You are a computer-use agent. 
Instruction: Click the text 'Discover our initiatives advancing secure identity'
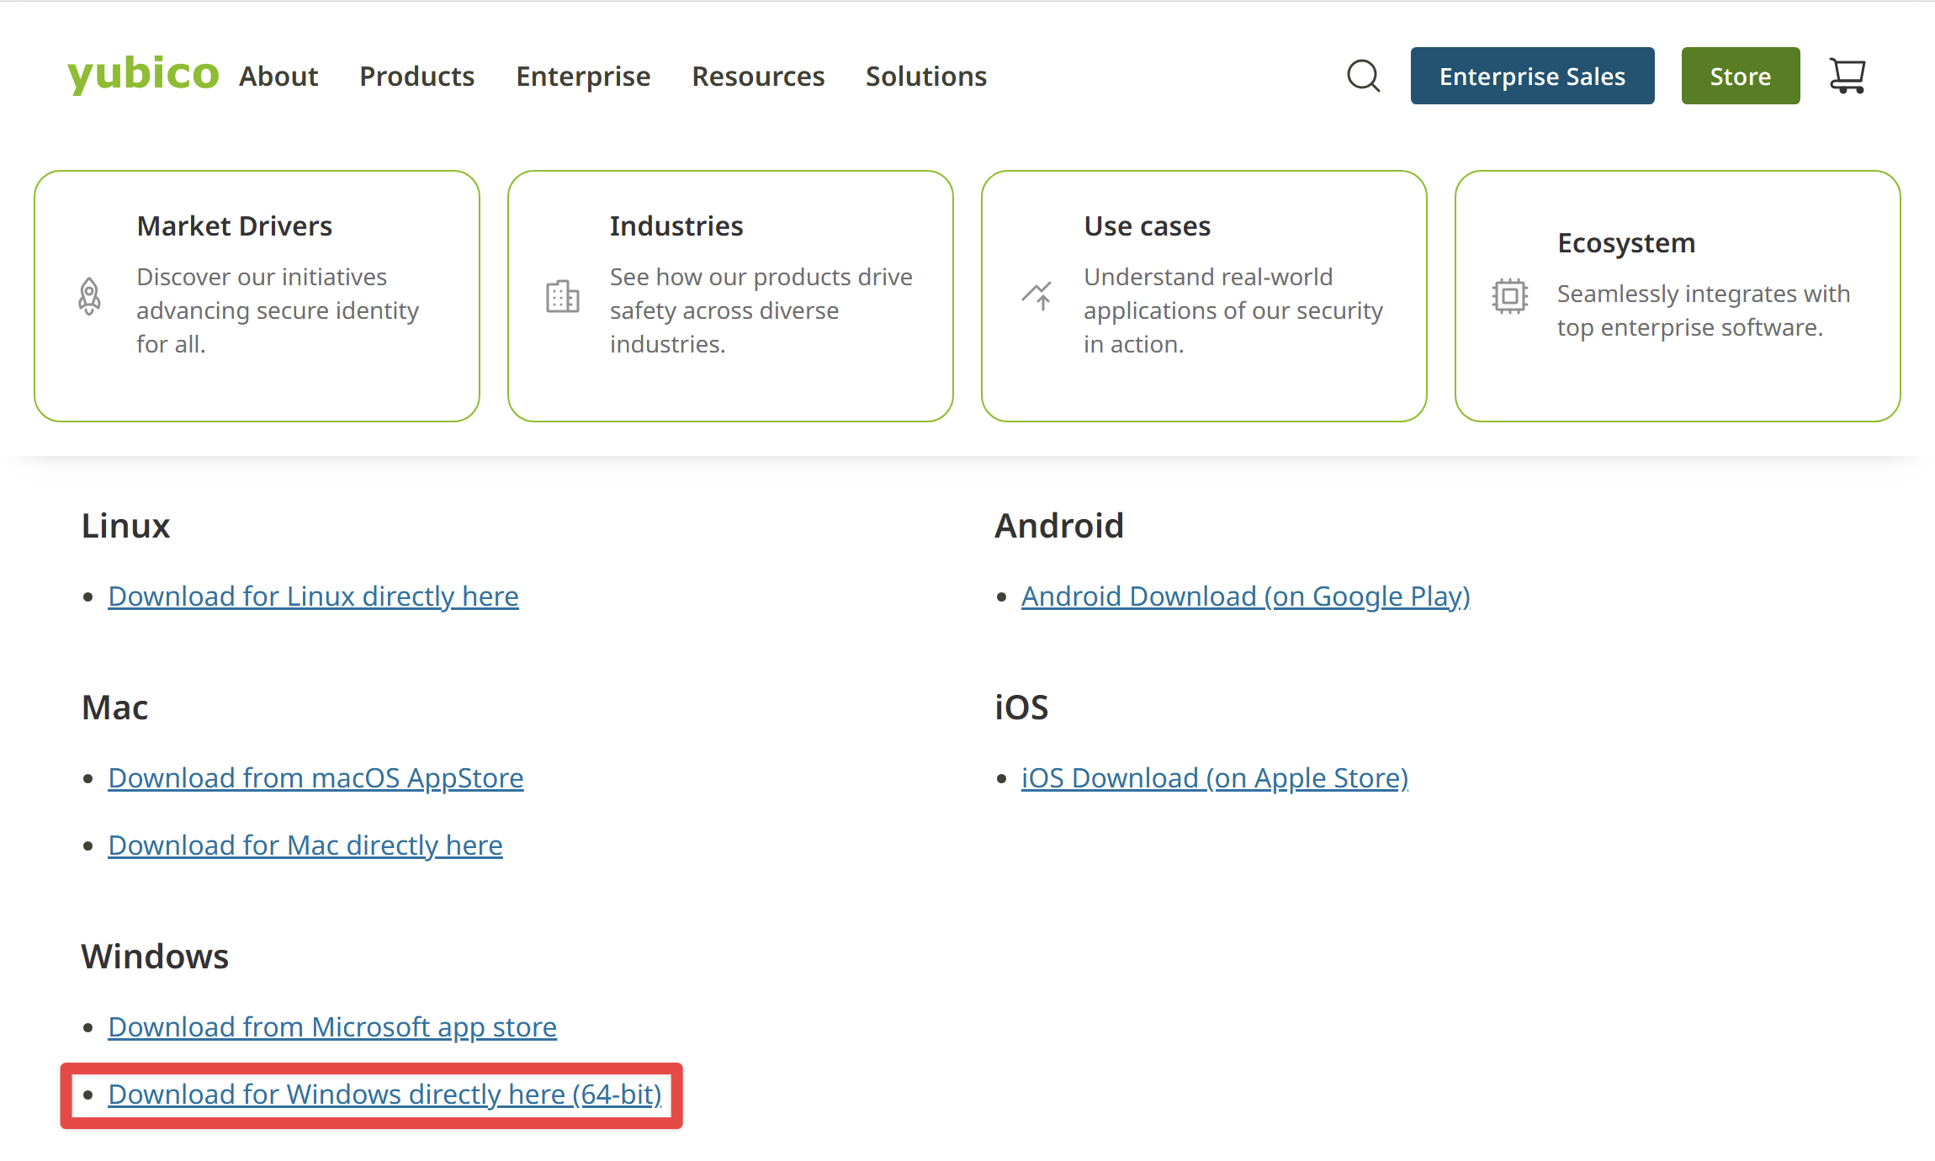[x=278, y=293]
